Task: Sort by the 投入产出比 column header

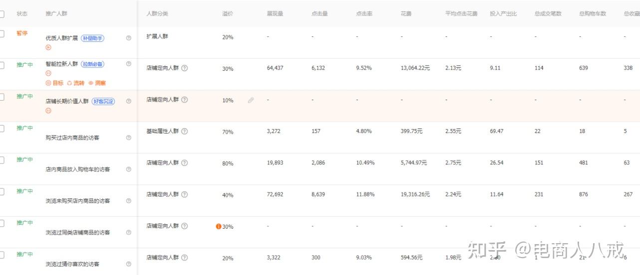Action: [x=500, y=14]
